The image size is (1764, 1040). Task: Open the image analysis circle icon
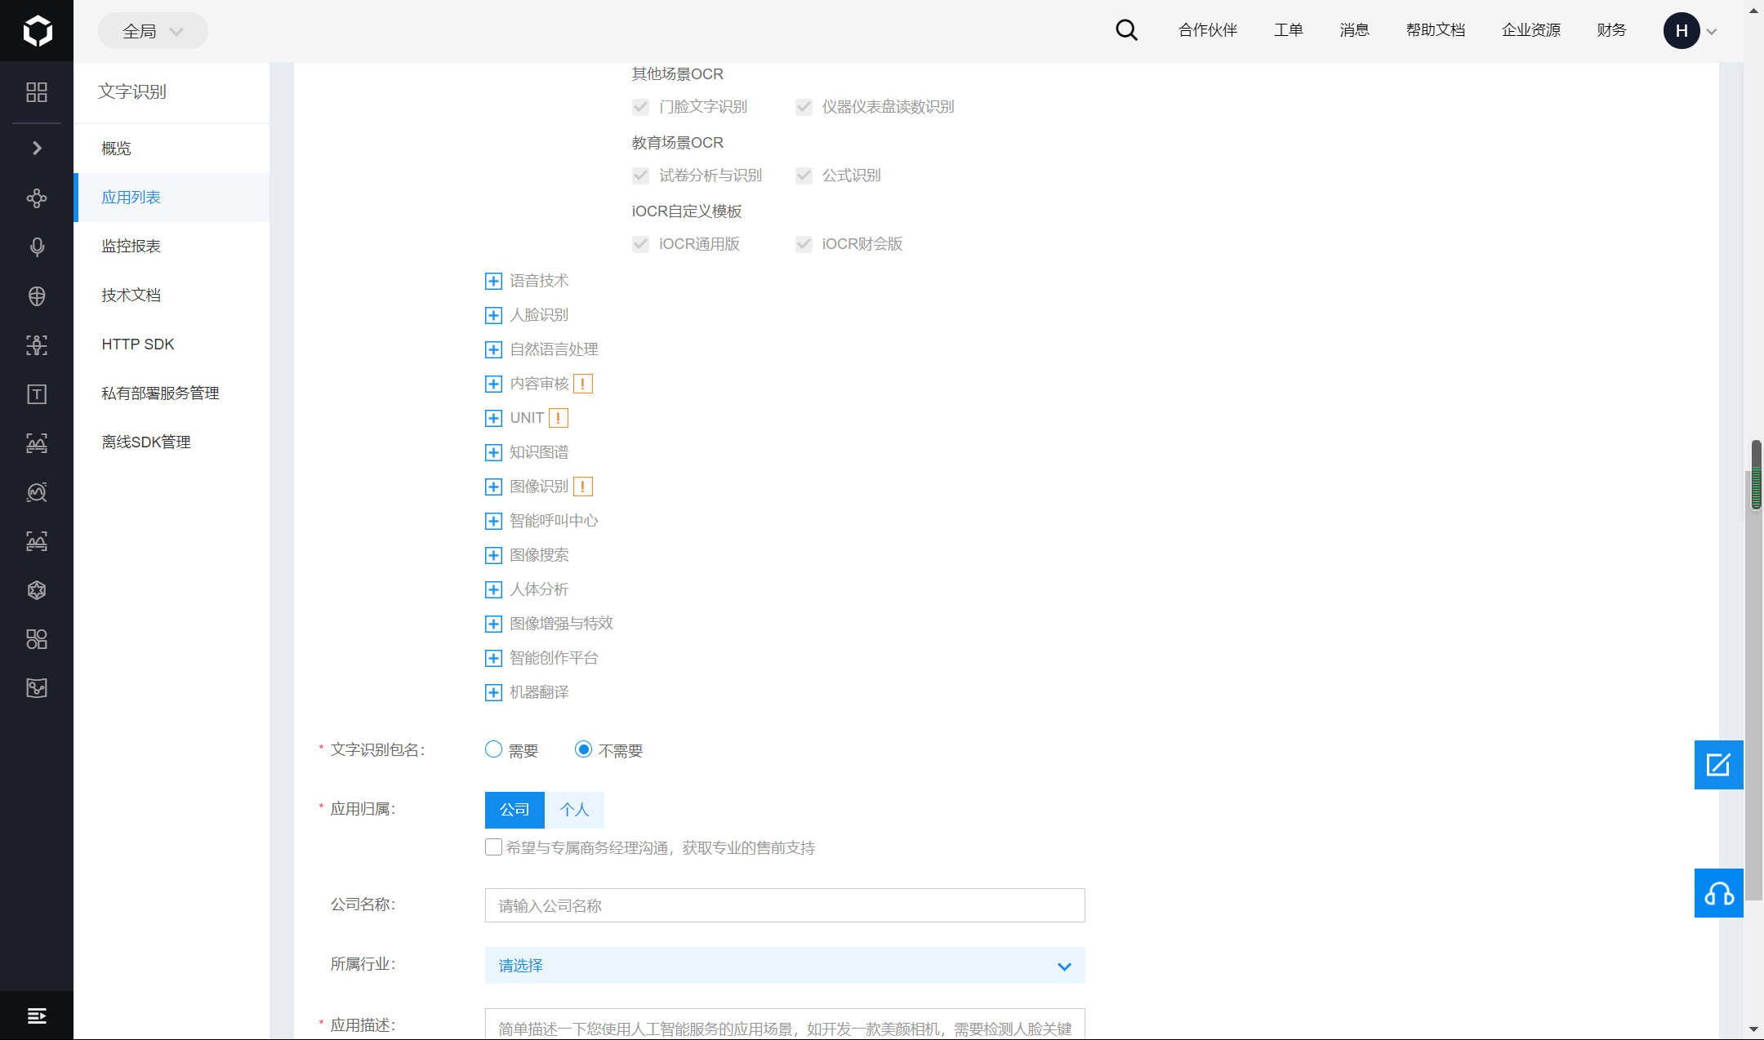click(37, 492)
